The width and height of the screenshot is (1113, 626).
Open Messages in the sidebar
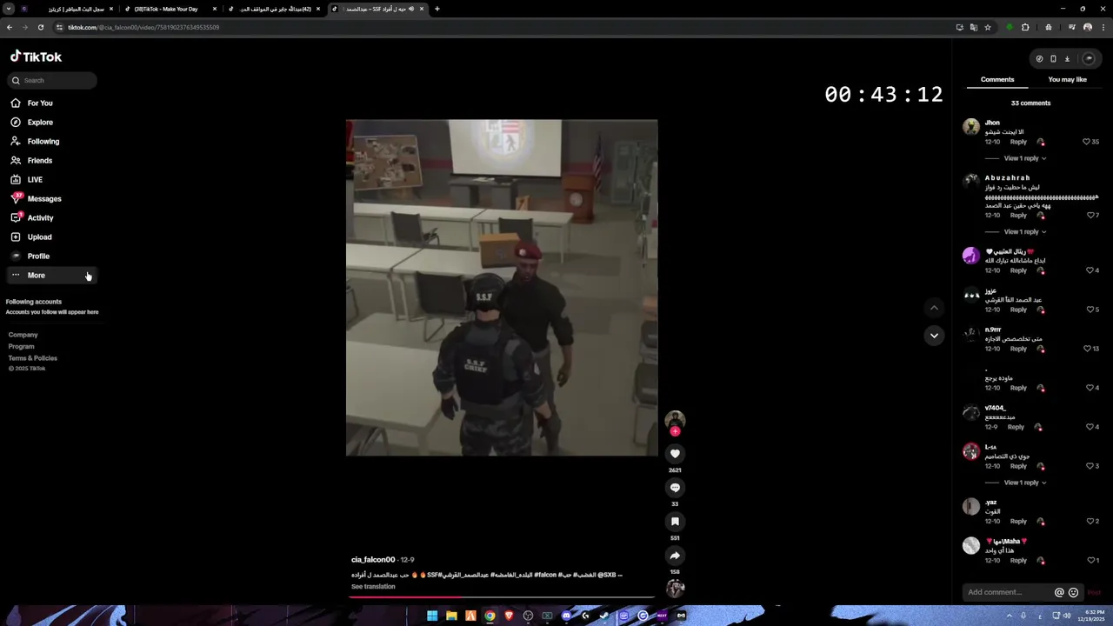[x=43, y=198]
